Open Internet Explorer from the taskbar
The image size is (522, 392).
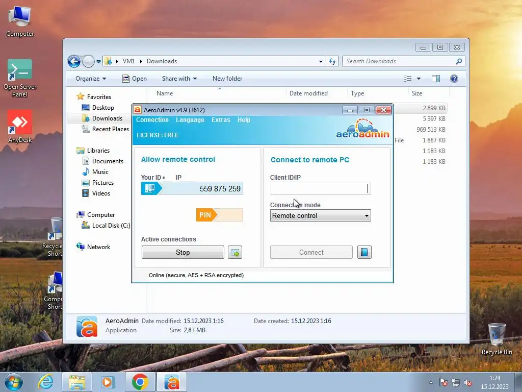45,382
